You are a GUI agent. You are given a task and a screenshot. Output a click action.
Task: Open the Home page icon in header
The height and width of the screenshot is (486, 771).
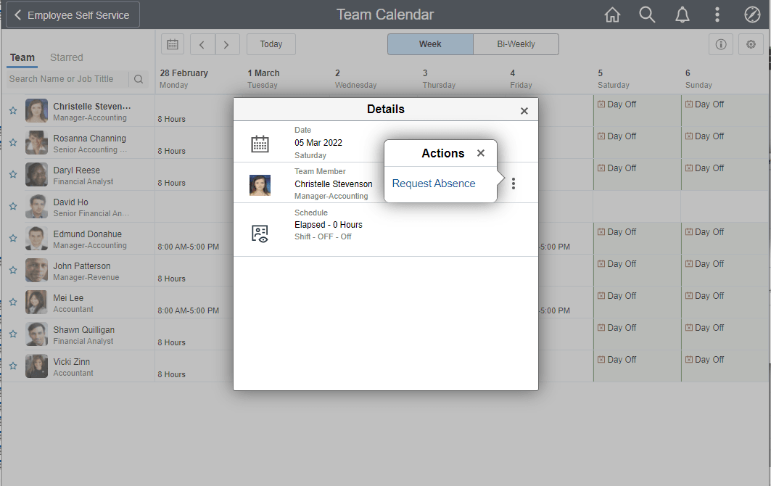click(612, 14)
